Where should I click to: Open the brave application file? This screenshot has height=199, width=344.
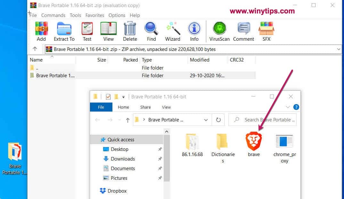(x=254, y=145)
